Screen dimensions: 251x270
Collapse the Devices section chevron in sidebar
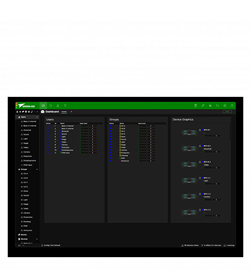[37, 239]
